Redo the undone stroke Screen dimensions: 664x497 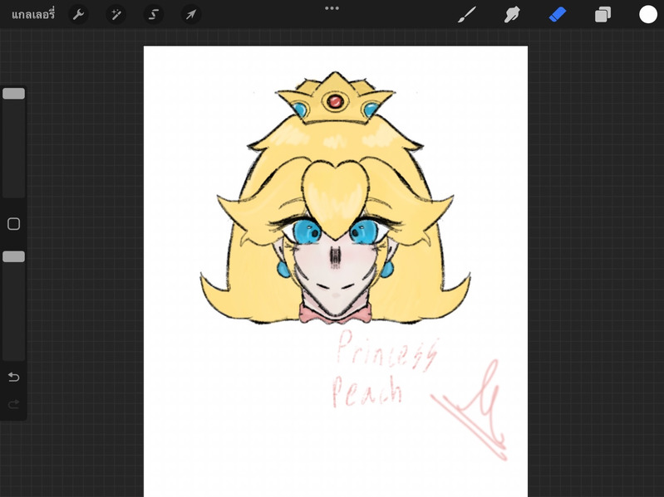tap(13, 404)
